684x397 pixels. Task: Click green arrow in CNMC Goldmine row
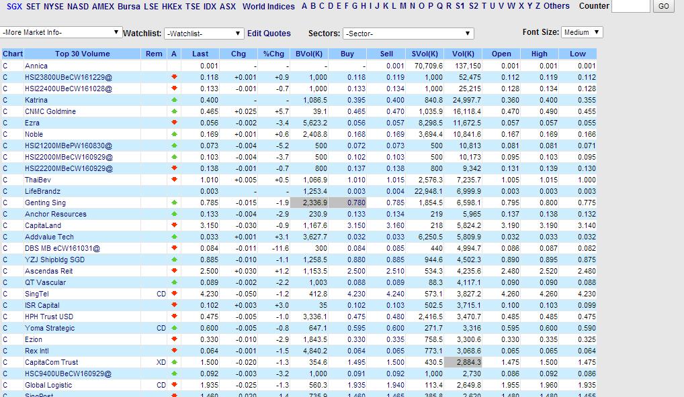[174, 111]
